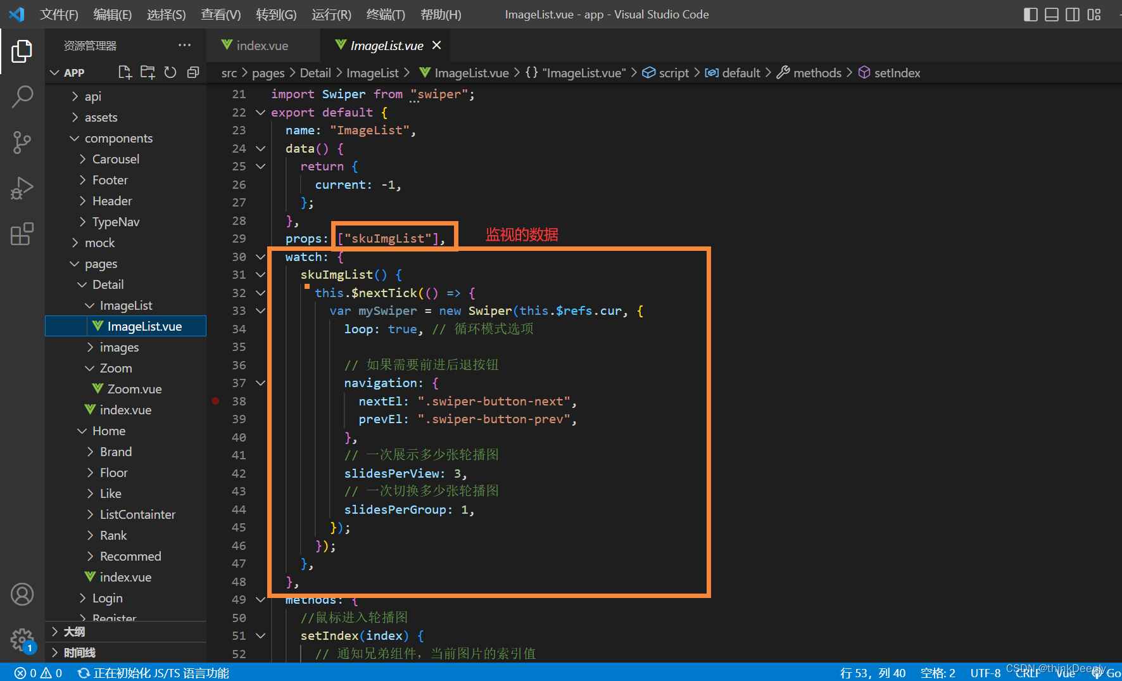This screenshot has width=1122, height=681.
Task: Collapse the watch block fold arrow
Action: 260,257
